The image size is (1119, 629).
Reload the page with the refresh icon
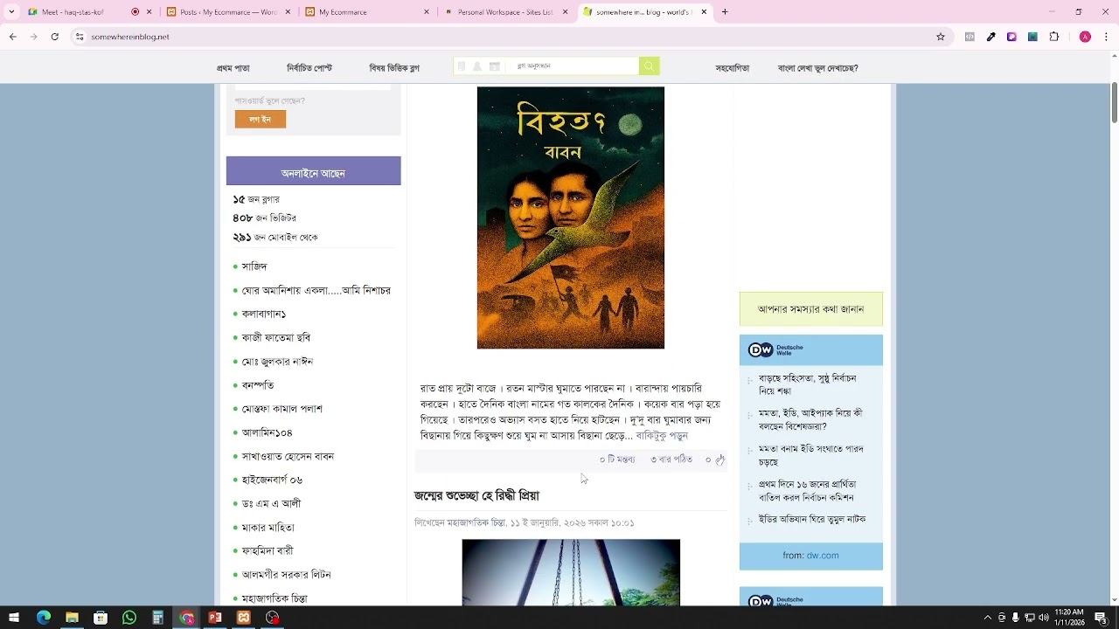(x=54, y=37)
